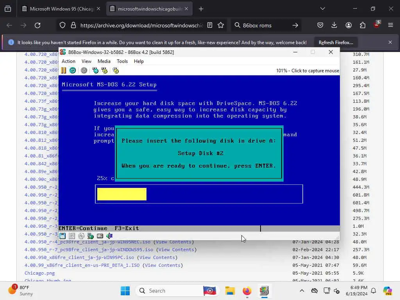400x300 pixels.
Task: Click the network status bar icon
Action: 91,236
